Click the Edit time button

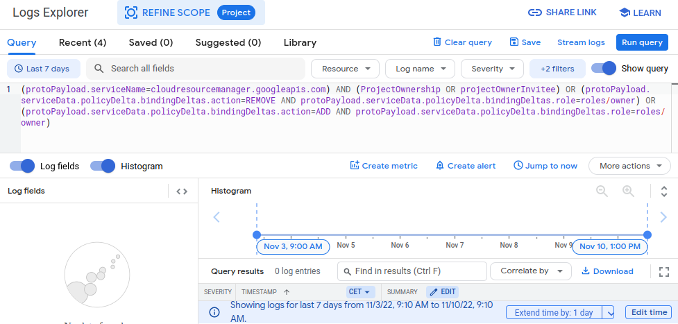pos(649,312)
